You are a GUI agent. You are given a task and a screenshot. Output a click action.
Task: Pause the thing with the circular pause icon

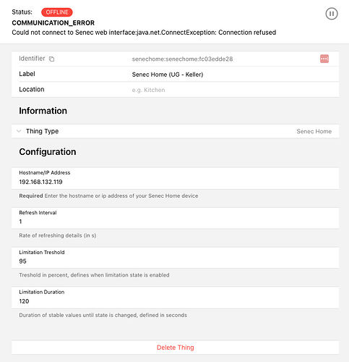coord(332,14)
